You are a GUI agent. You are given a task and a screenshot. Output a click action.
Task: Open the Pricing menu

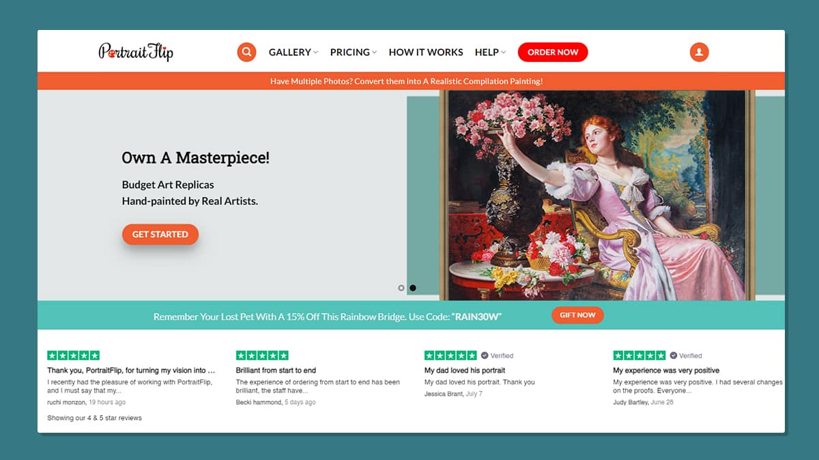[x=354, y=52]
